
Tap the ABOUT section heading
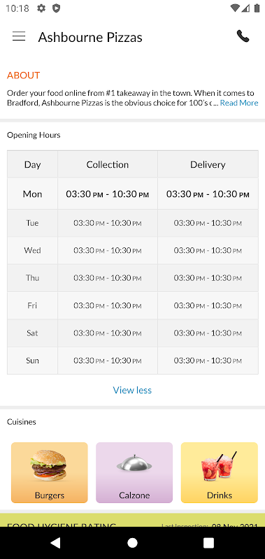click(x=24, y=75)
